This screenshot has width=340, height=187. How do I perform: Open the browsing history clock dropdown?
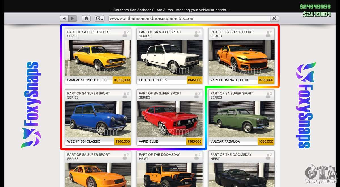pyautogui.click(x=99, y=18)
